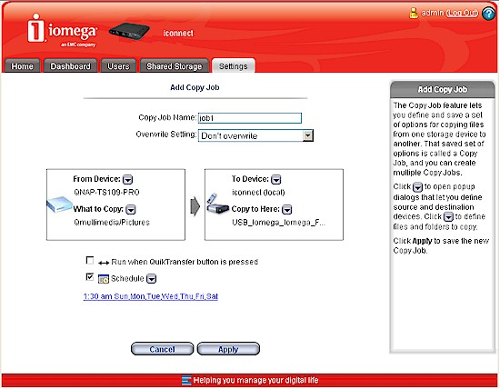Click the Log Out link
500x389 pixels.
click(462, 13)
